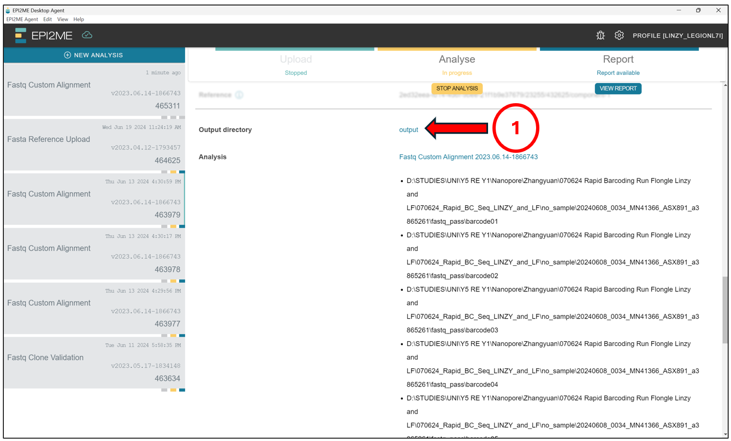Open the EPI2ME Agent menu
The image size is (731, 441).
22,19
